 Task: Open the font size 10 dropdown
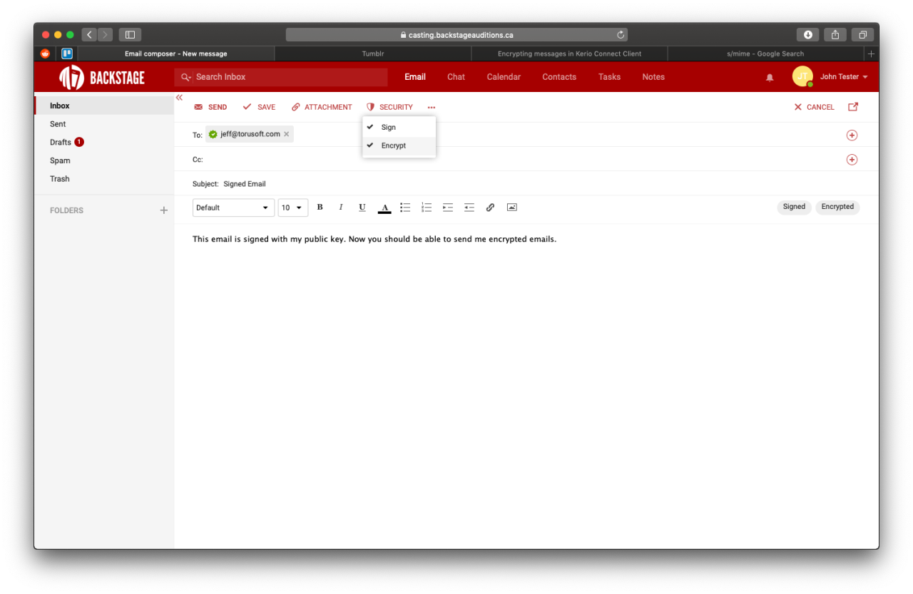point(292,208)
